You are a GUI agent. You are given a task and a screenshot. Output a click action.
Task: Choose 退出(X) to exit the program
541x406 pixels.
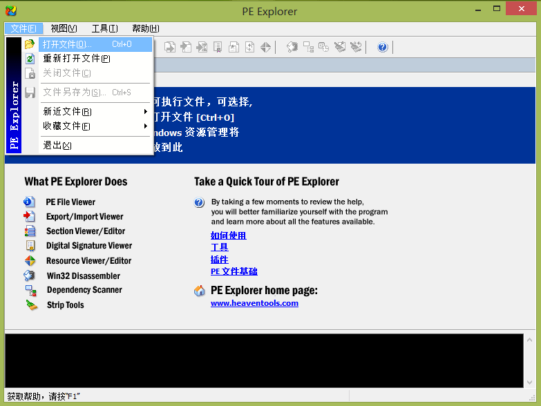95,145
